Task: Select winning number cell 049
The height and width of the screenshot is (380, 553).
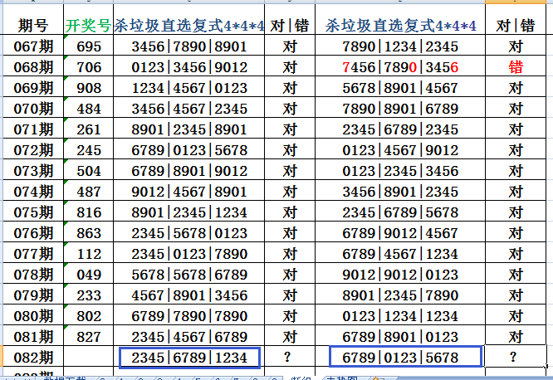Action: point(89,275)
